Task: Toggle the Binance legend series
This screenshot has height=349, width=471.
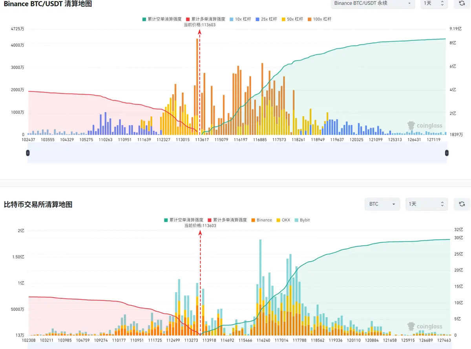Action: click(261, 220)
